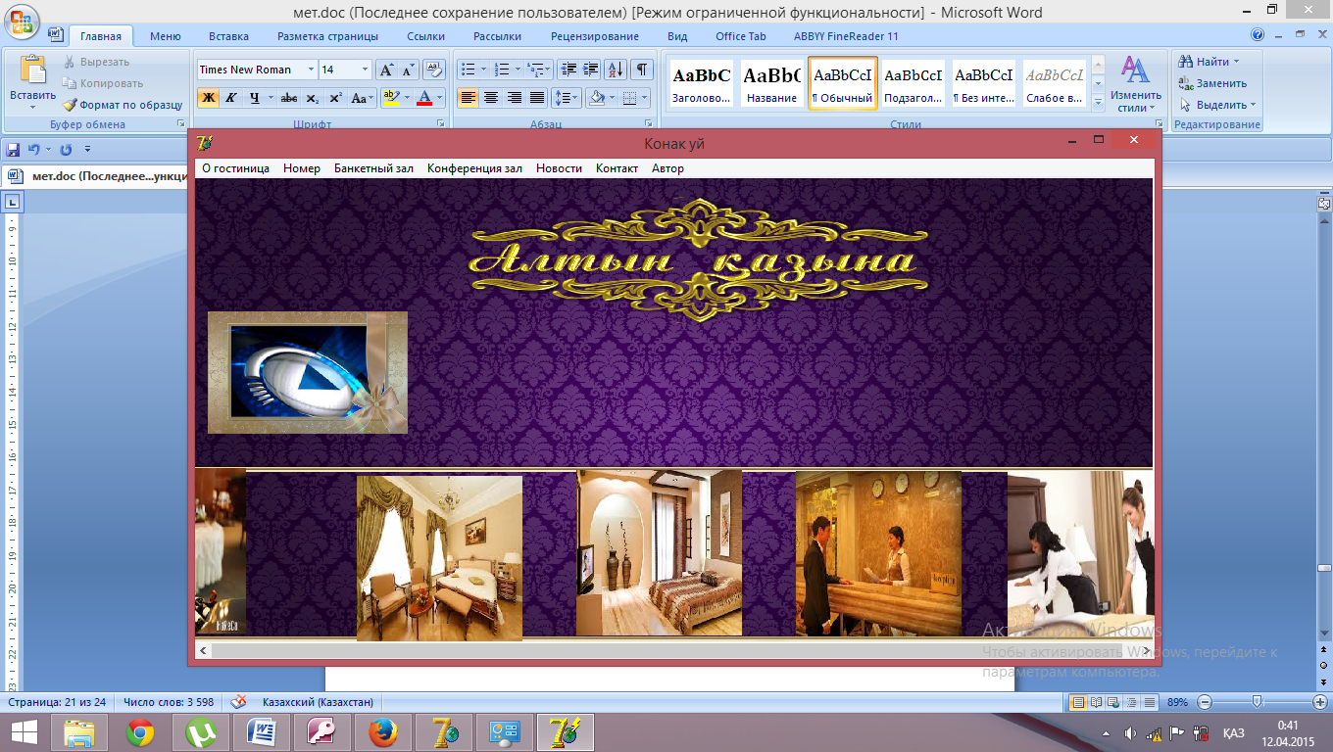Click the media player image in Конак уй
Viewport: 1333px width, 752px height.
pyautogui.click(x=308, y=373)
